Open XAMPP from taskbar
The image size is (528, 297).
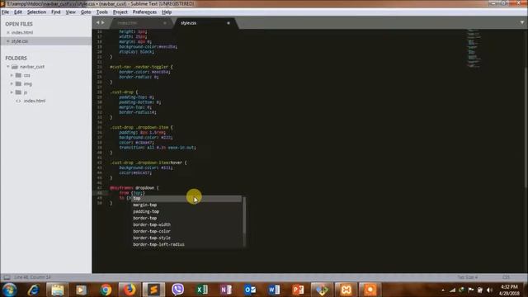point(346,290)
